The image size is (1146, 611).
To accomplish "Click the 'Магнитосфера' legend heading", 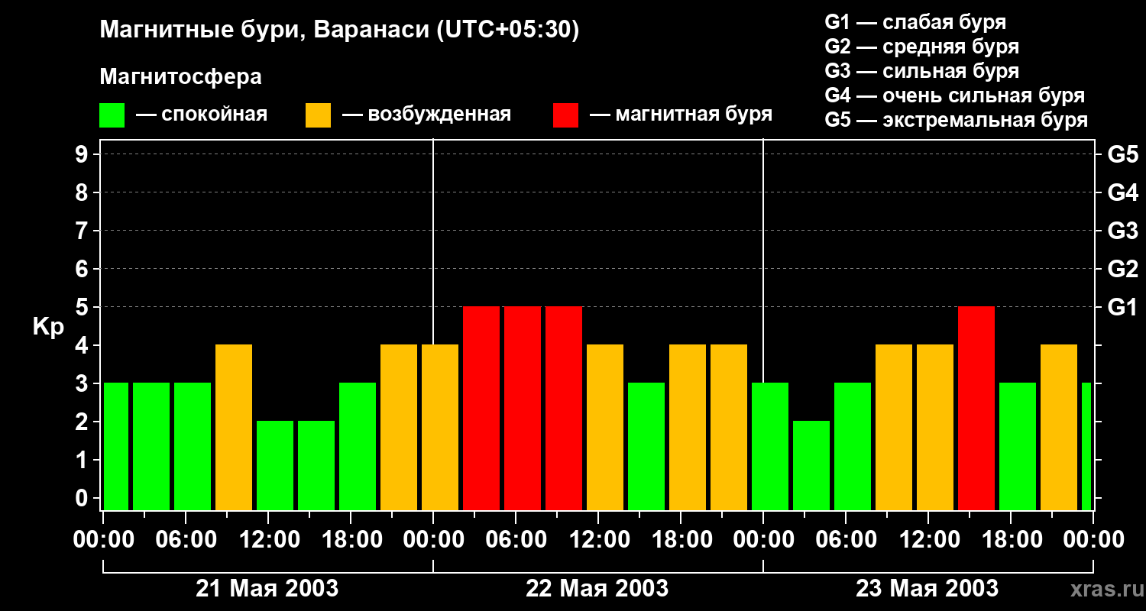I will [180, 77].
